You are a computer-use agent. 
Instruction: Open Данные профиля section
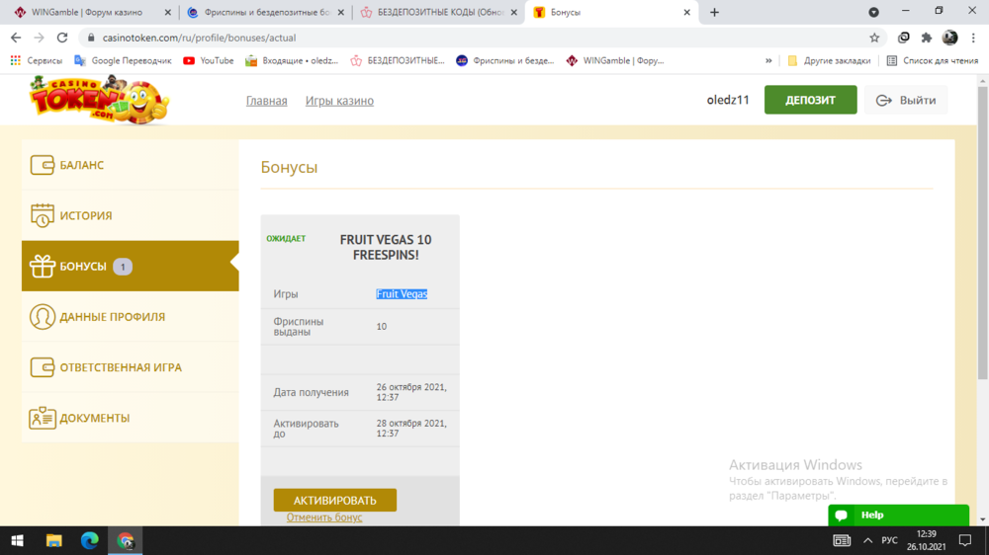coord(112,317)
